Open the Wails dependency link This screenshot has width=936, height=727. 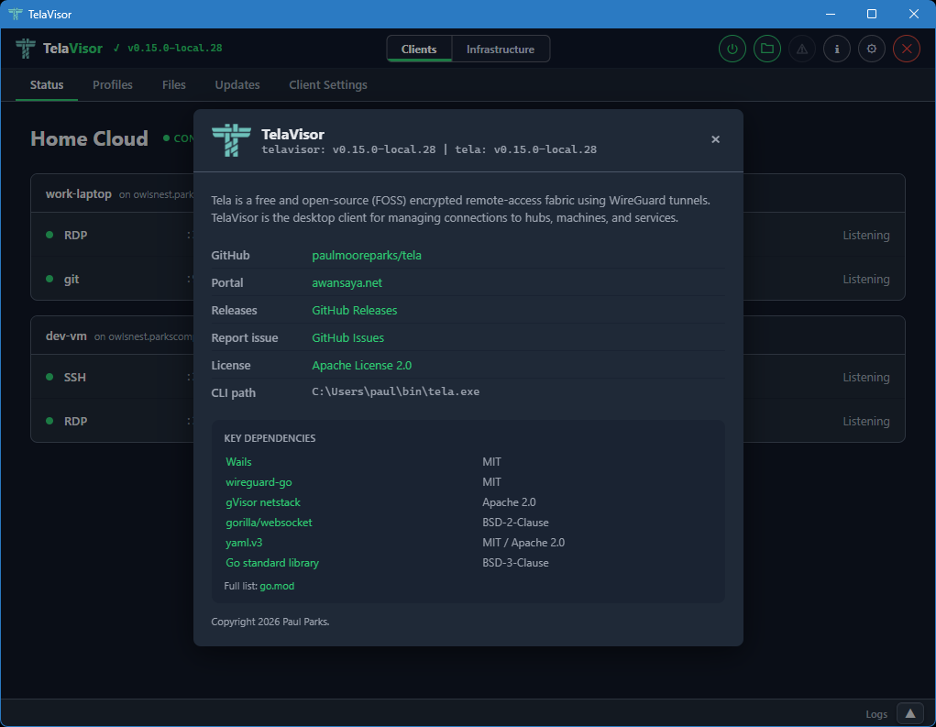pos(238,462)
